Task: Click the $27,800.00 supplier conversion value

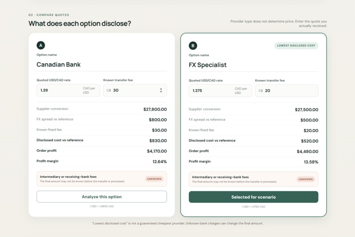Action: point(155,109)
